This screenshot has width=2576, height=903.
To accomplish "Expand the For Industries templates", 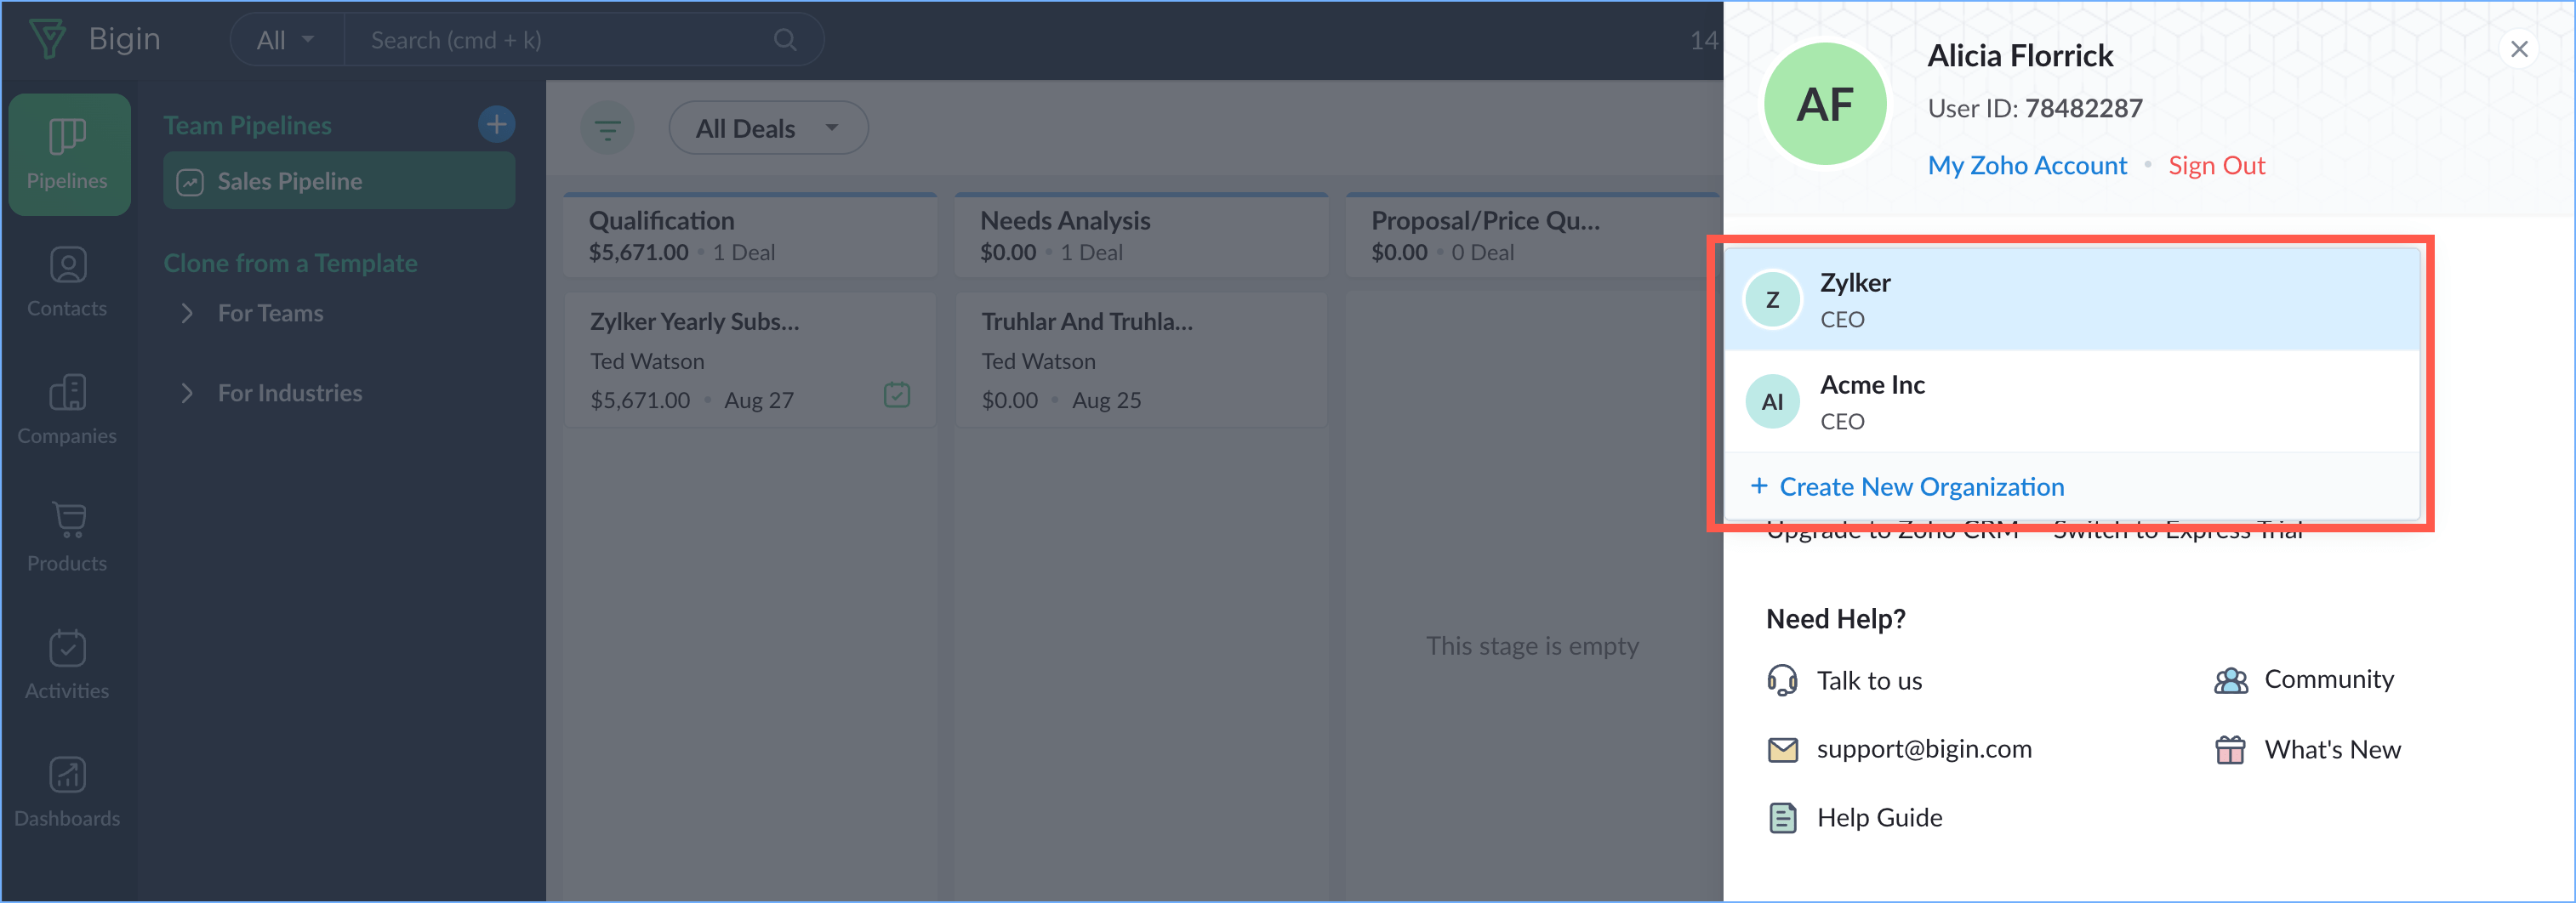I will point(187,393).
